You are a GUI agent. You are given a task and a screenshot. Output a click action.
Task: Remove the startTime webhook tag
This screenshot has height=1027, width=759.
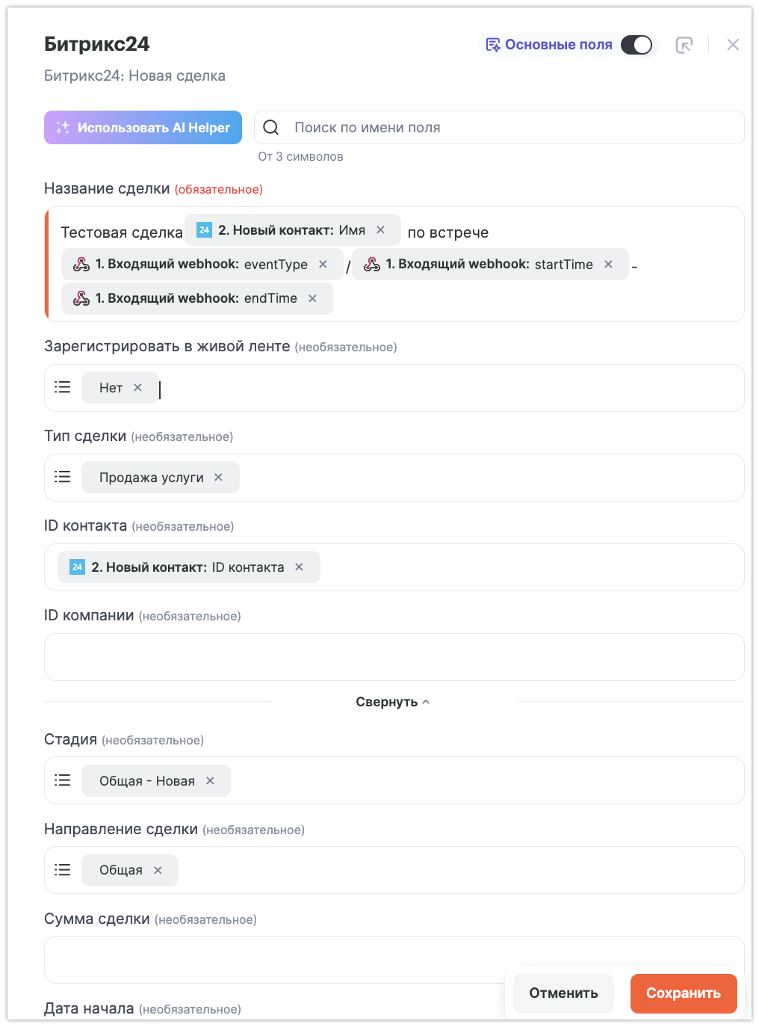pyautogui.click(x=609, y=265)
